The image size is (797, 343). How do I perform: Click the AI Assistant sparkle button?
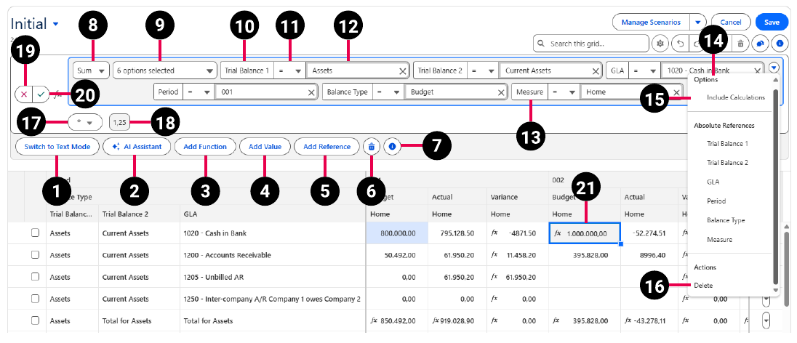tap(137, 146)
